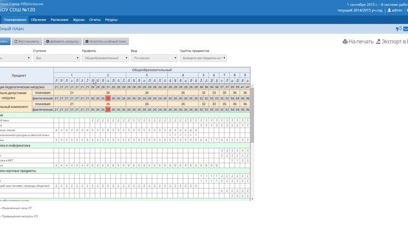408x229 pixels.
Task: Open the Обучение menu
Action: tap(38, 20)
